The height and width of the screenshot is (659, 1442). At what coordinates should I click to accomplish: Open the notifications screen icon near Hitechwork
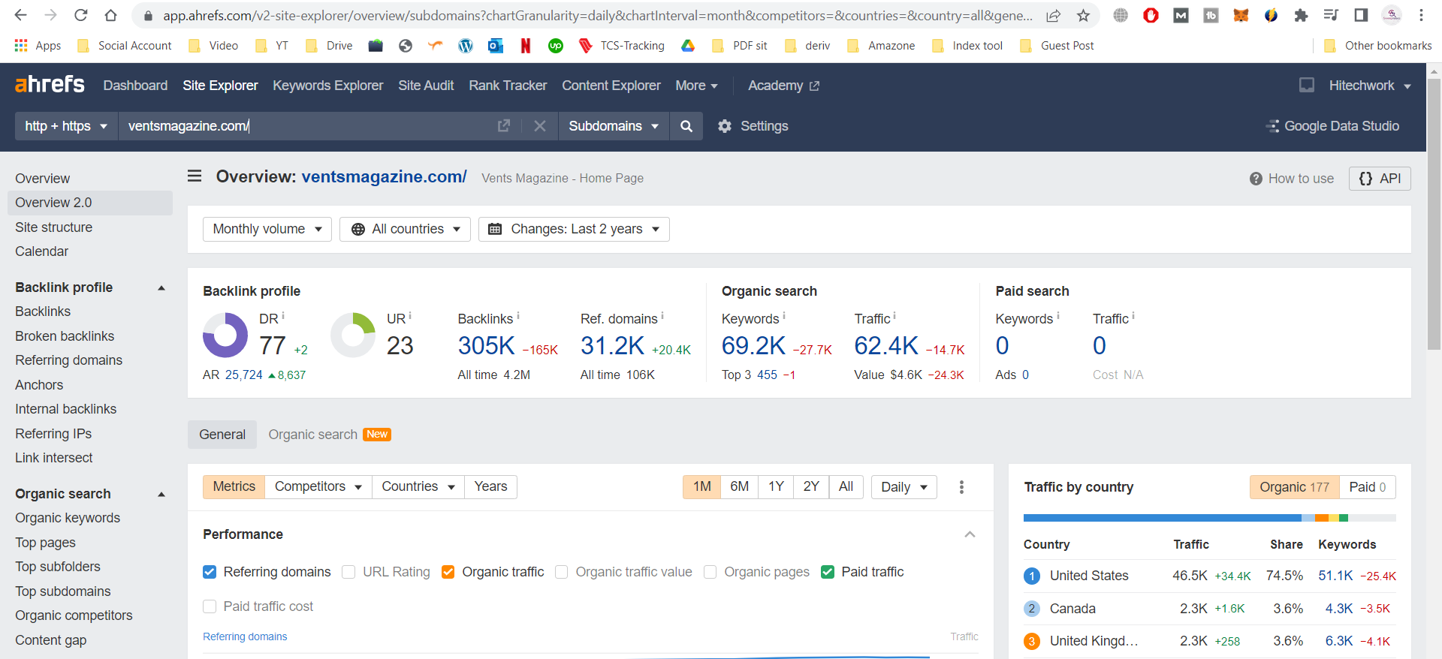click(x=1307, y=86)
